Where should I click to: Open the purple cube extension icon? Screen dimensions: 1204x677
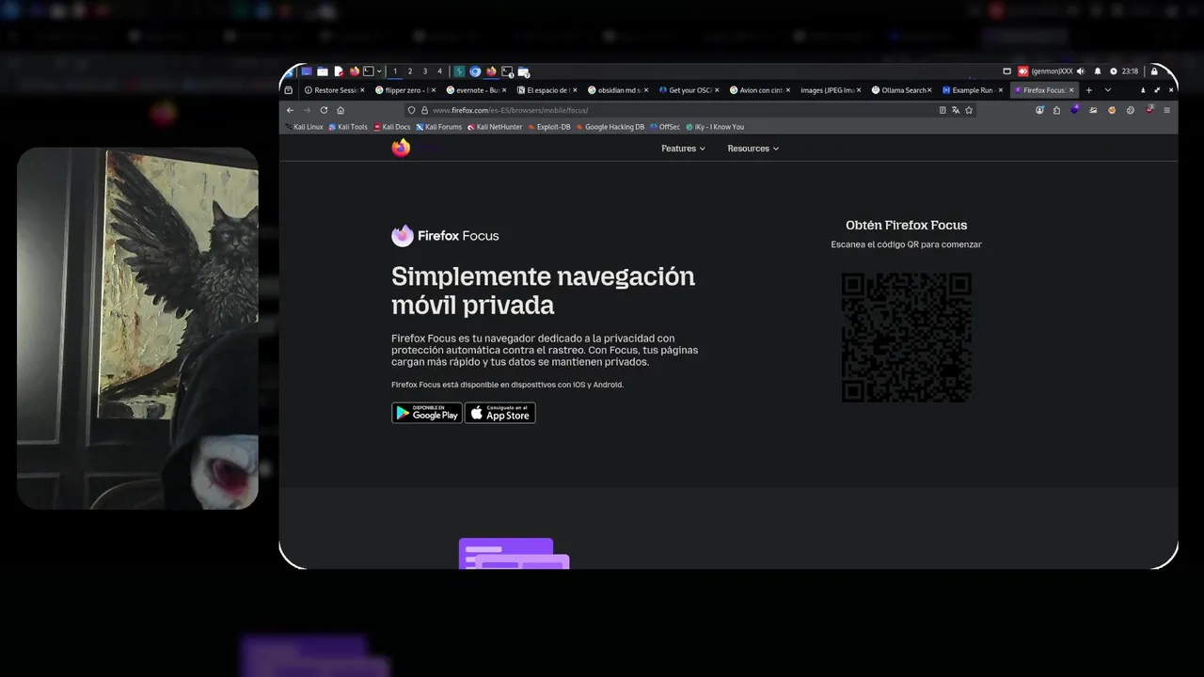1075,110
